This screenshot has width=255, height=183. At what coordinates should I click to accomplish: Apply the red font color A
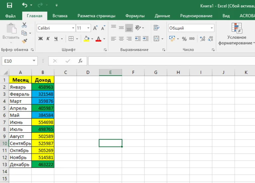[x=98, y=39]
